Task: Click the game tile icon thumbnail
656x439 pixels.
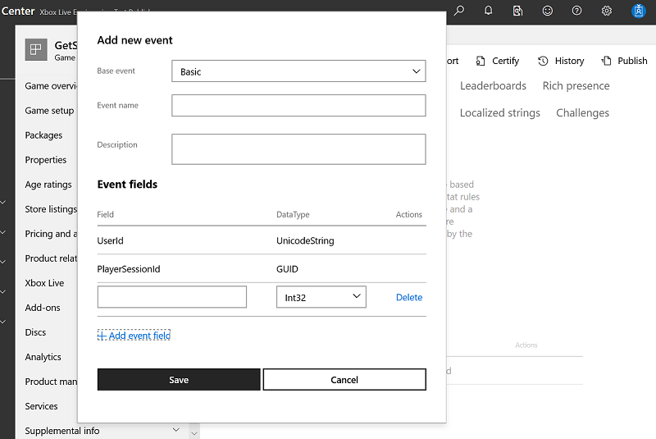Action: (36, 49)
